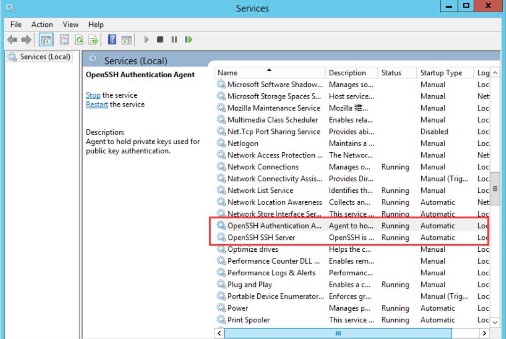The height and width of the screenshot is (339, 506).
Task: Click the Properties toolbar icon
Action: click(x=65, y=40)
